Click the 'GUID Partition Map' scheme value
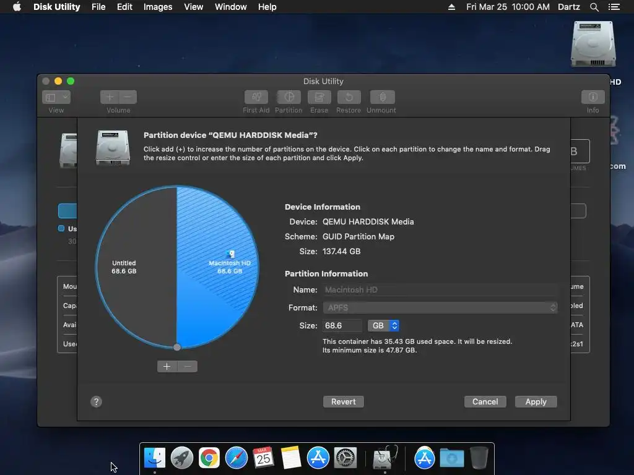The image size is (634, 475). point(358,237)
